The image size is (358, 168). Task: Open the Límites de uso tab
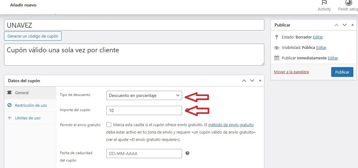coord(27,118)
